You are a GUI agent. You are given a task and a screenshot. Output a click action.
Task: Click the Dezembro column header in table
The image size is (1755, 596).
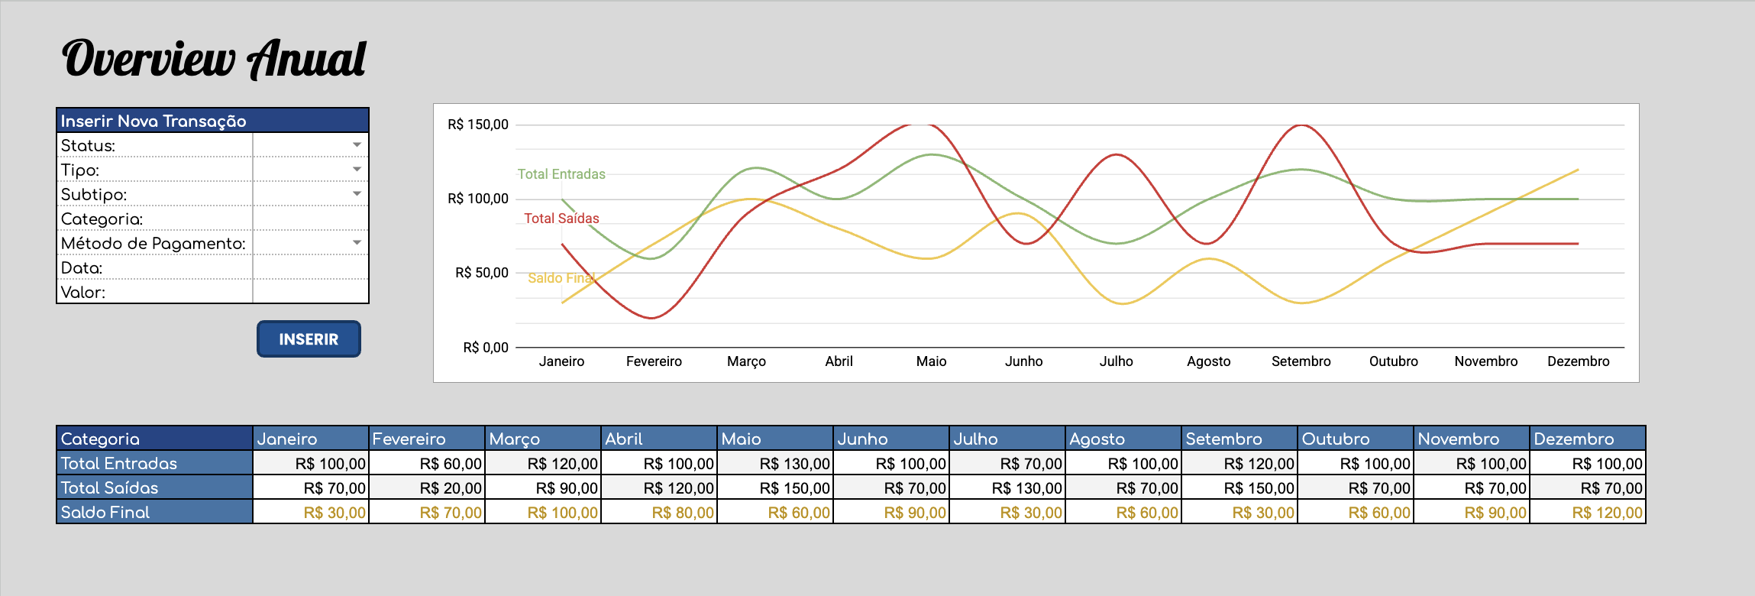1587,439
